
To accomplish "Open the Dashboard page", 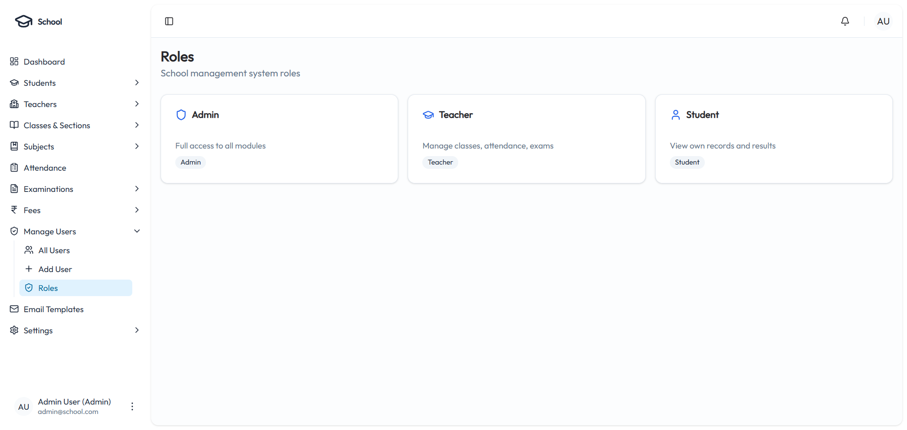I will 44,62.
